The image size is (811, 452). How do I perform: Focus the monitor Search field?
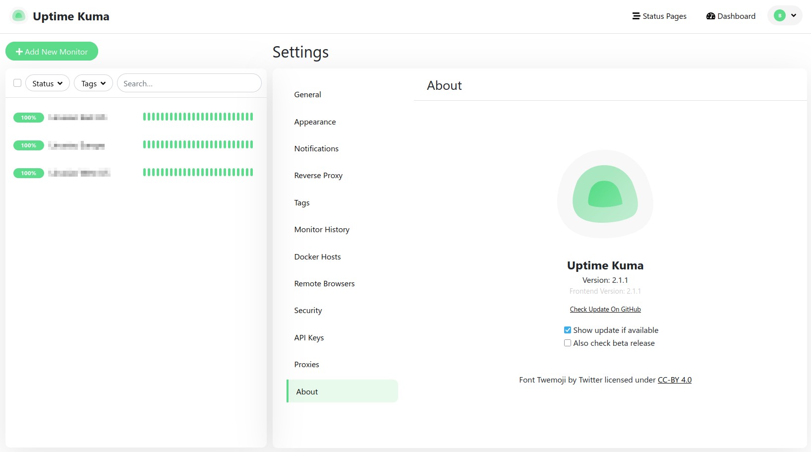pos(189,83)
